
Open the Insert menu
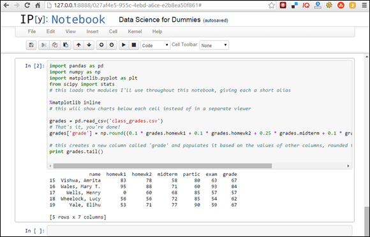tap(93, 32)
